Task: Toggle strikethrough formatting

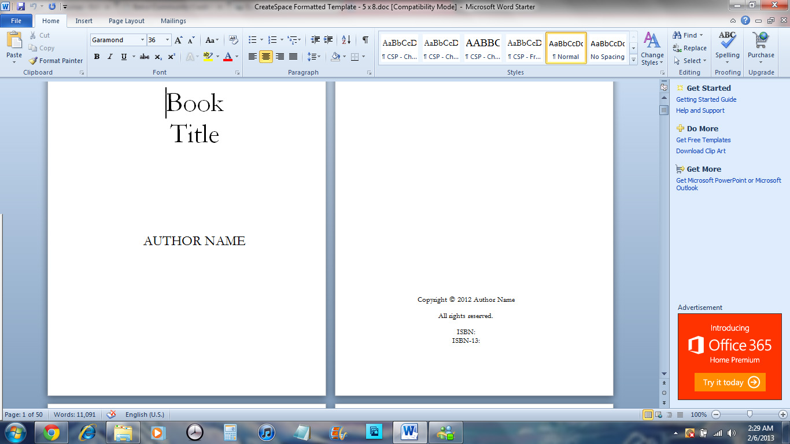Action: pos(145,57)
